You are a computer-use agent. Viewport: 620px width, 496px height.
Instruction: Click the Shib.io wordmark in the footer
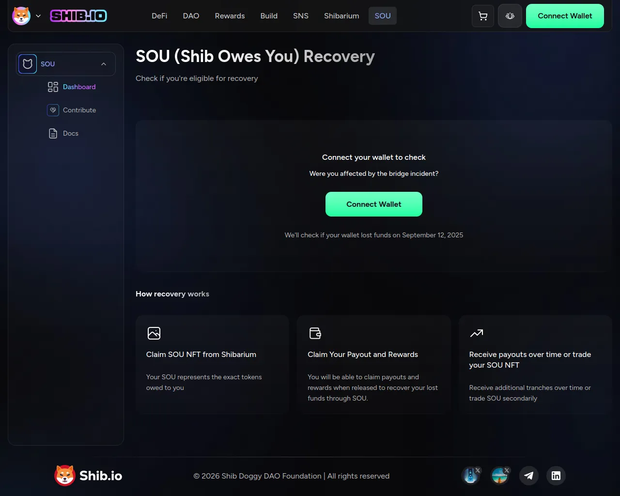101,476
